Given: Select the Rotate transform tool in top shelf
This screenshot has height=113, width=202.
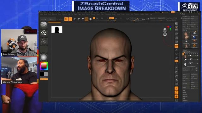Looking at the screenshot, I should click(82, 19).
